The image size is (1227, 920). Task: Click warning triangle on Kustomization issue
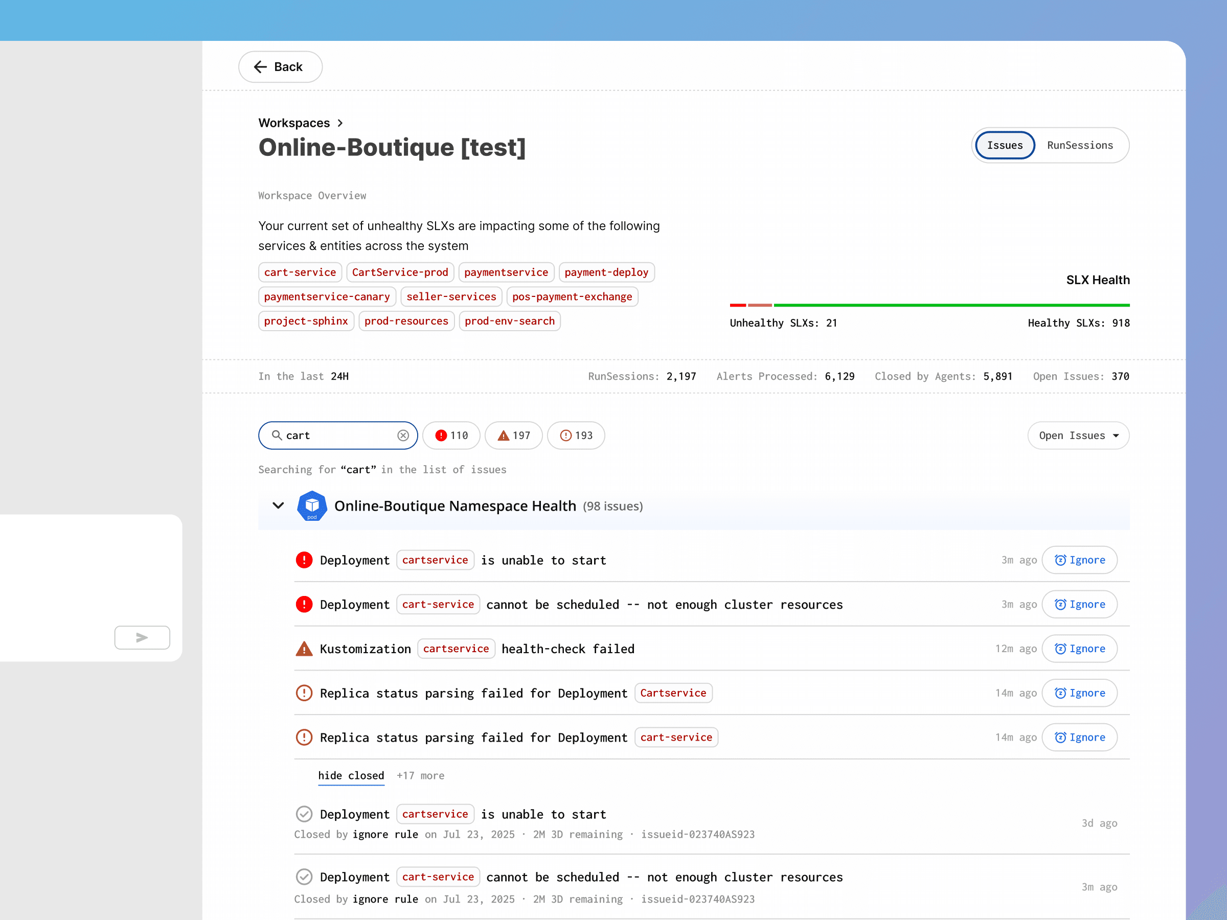[304, 648]
